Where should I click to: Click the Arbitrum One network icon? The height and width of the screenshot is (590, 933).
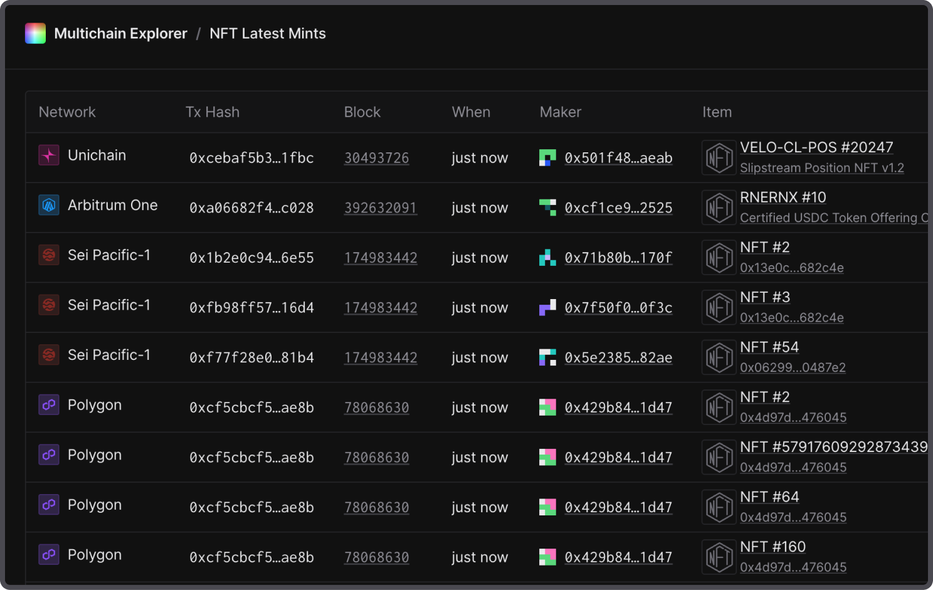click(49, 205)
